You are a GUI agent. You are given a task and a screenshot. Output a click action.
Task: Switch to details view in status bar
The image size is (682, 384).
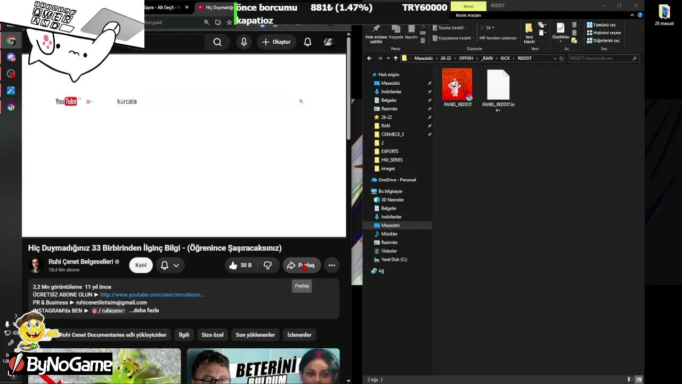pos(630,380)
